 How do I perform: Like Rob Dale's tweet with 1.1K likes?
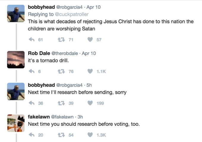tap(90, 71)
